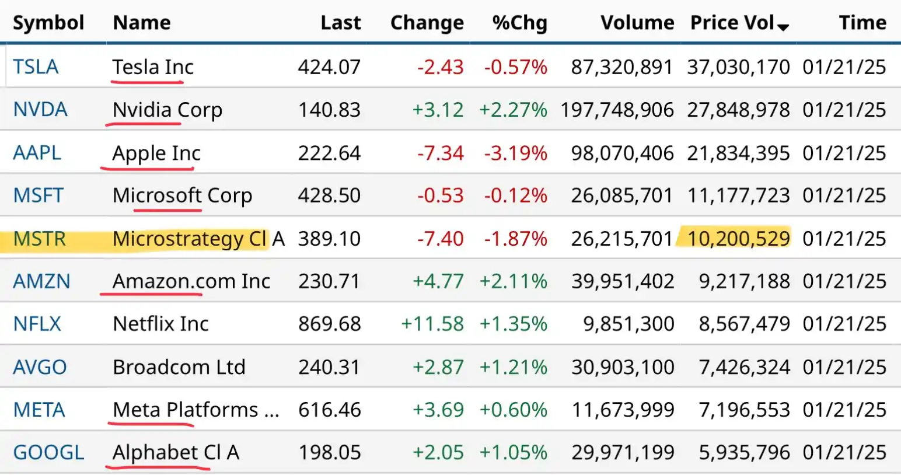This screenshot has width=901, height=475.
Task: Click the Netflix Inc name cell
Action: [160, 324]
